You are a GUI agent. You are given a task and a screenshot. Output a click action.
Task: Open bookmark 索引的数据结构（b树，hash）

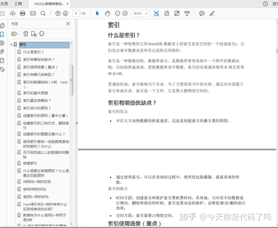[x=46, y=85]
